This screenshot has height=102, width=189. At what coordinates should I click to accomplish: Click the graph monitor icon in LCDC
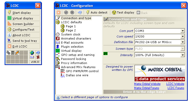click(x=32, y=57)
